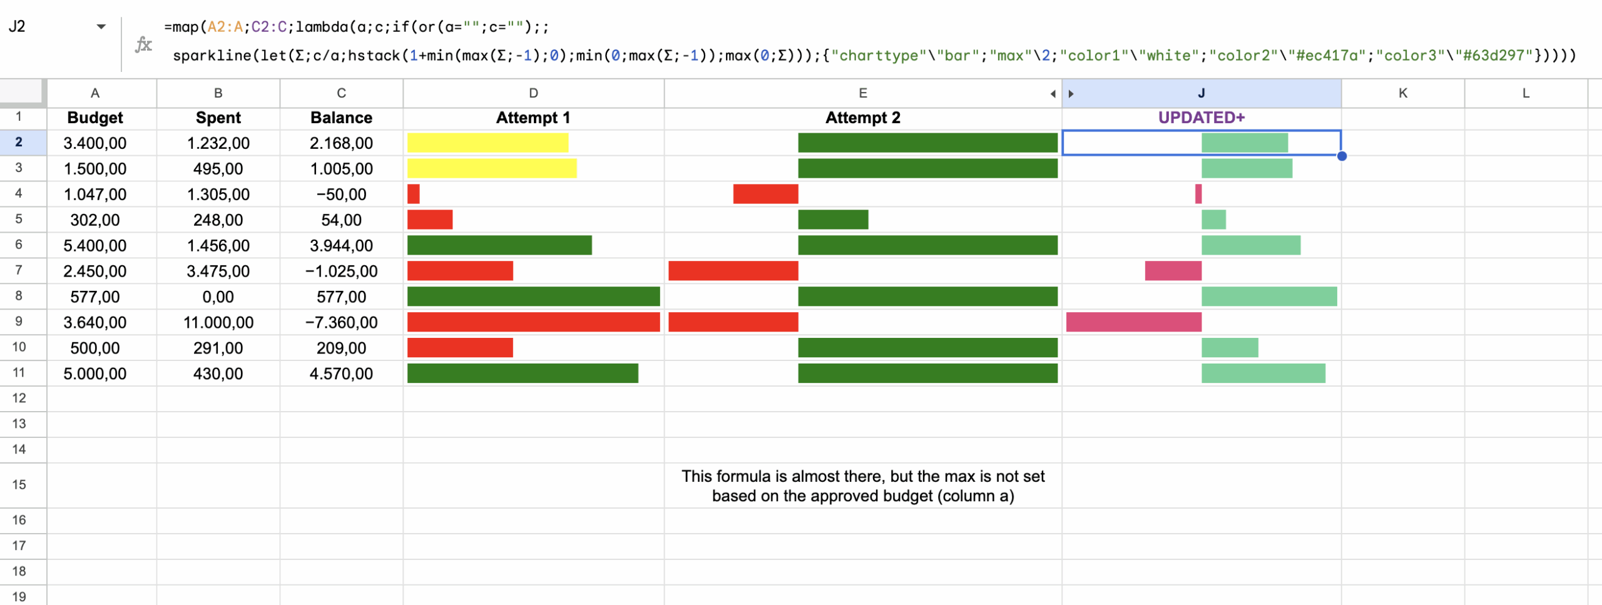The width and height of the screenshot is (1602, 605).
Task: Click the yellow sparkline bar in cell D2
Action: click(487, 143)
